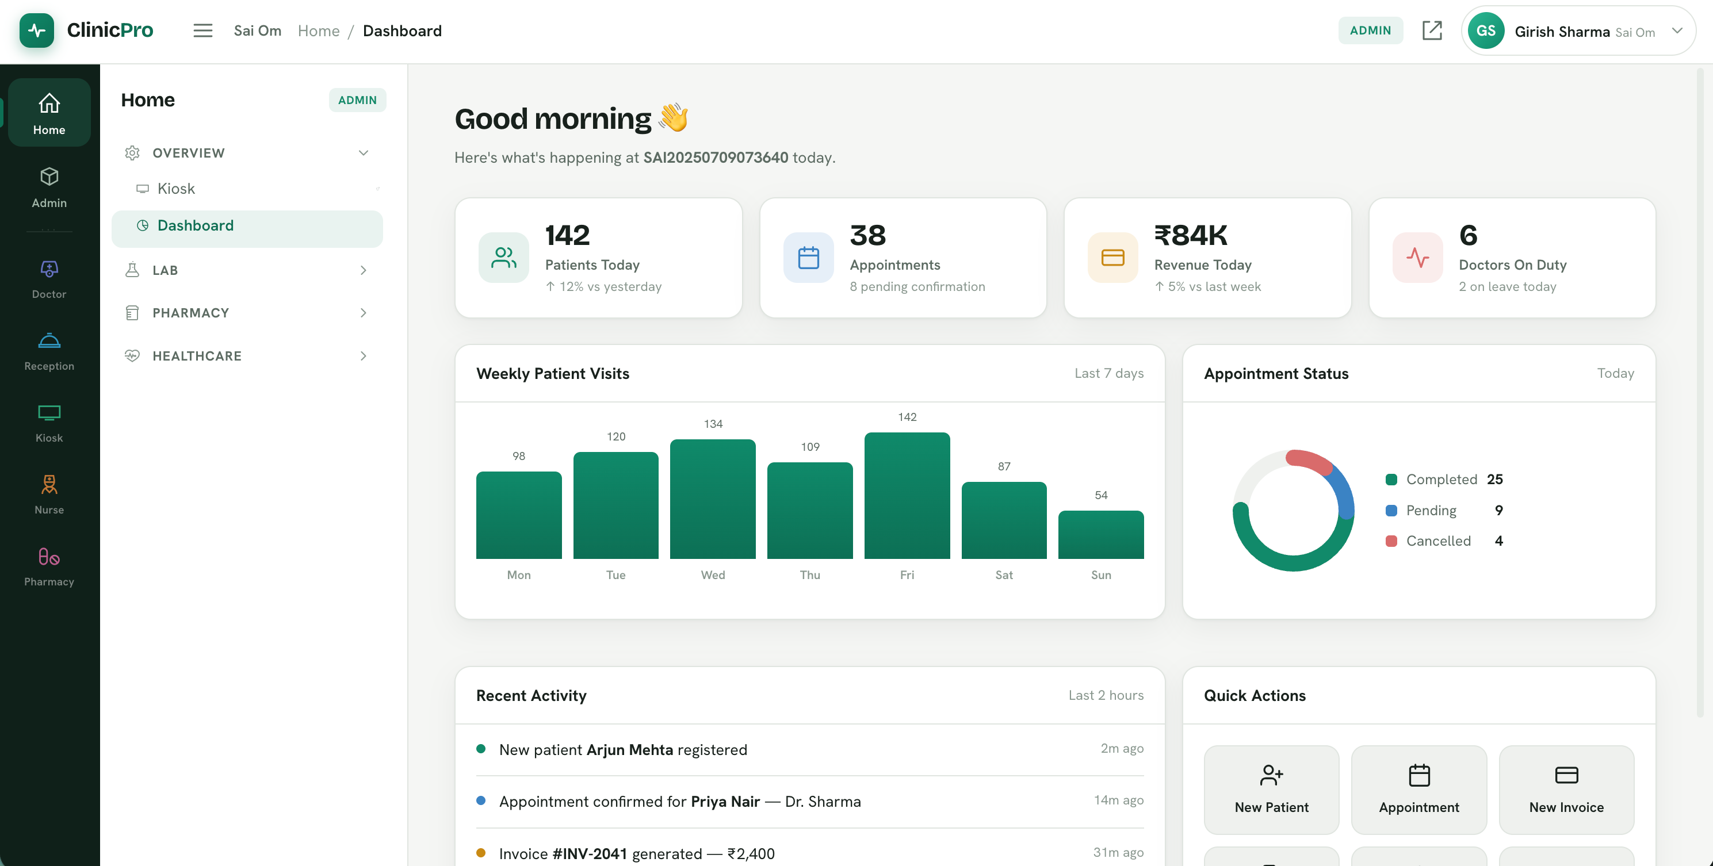Click the Dashboard breadcrumb text
This screenshot has width=1713, height=866.
pyautogui.click(x=402, y=30)
